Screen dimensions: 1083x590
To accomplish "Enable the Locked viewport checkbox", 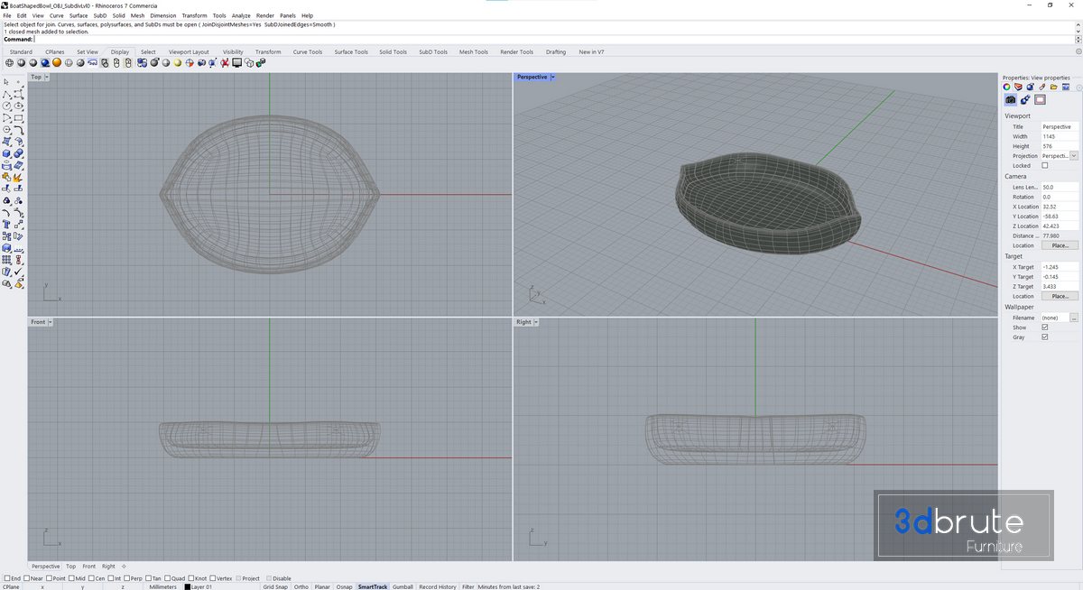I will coord(1045,166).
